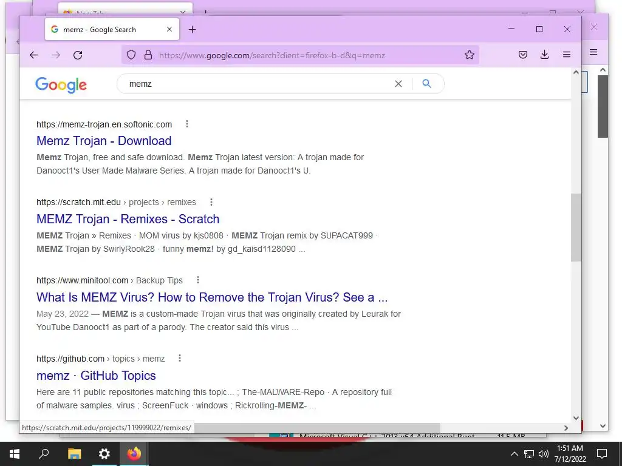The height and width of the screenshot is (466, 622).
Task: Go to Google home via the logo
Action: 61,84
